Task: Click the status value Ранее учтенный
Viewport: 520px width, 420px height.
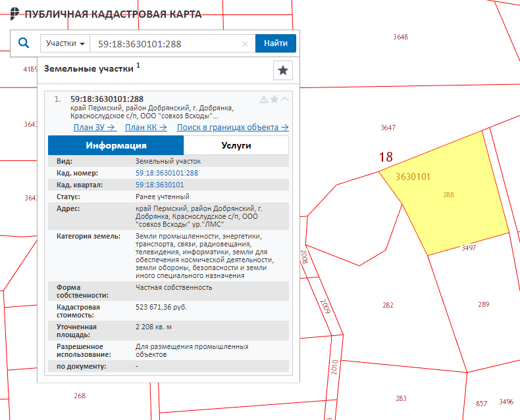Action: pos(162,197)
